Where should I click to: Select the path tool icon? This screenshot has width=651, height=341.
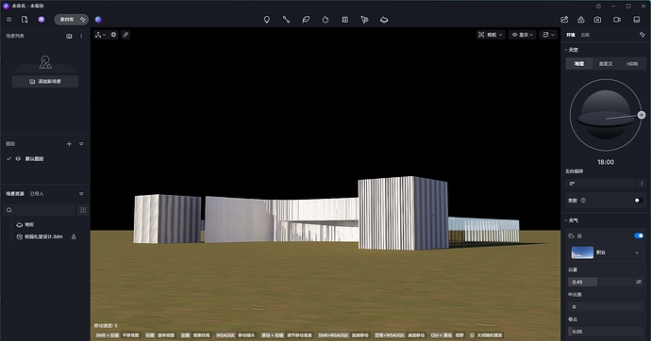point(286,20)
